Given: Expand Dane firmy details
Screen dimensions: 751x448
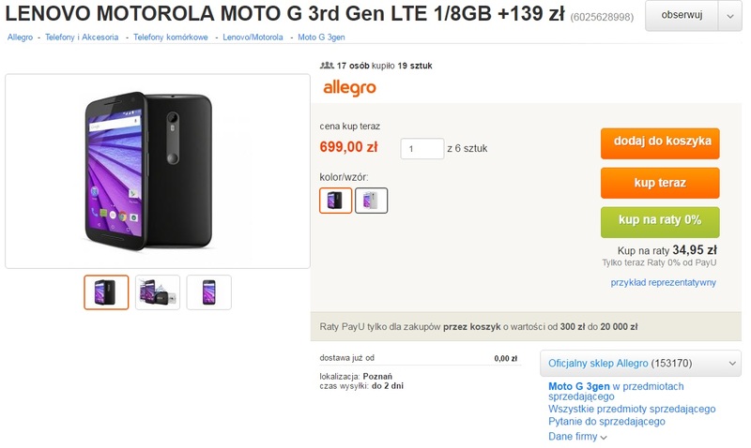Looking at the screenshot, I should [x=577, y=437].
